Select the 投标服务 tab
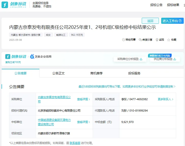Viewport: 185px width, 146px height. (x=134, y=73)
